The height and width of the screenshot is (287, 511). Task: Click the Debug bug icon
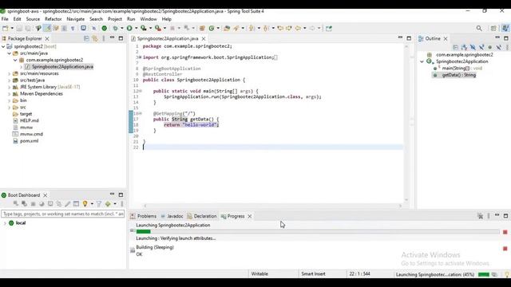(x=115, y=29)
